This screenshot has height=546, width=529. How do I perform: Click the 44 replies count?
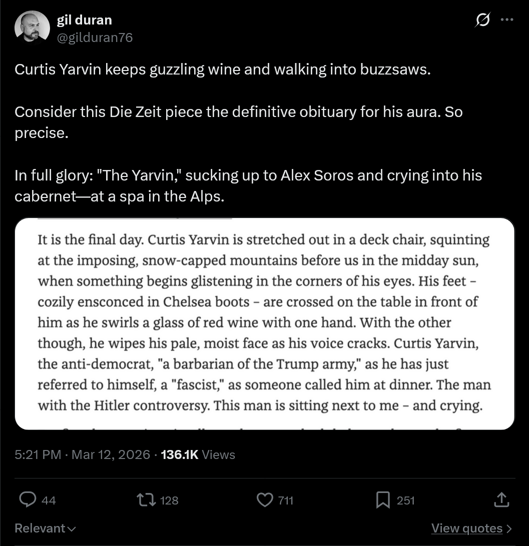pyautogui.click(x=49, y=500)
